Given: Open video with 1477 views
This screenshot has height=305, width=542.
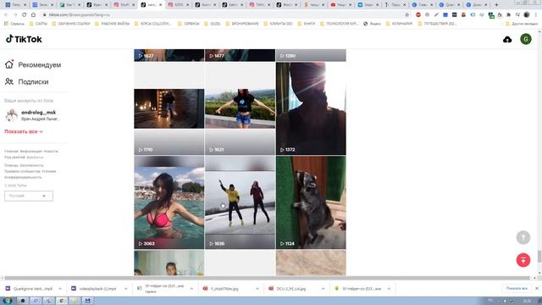Looking at the screenshot, I should point(240,55).
